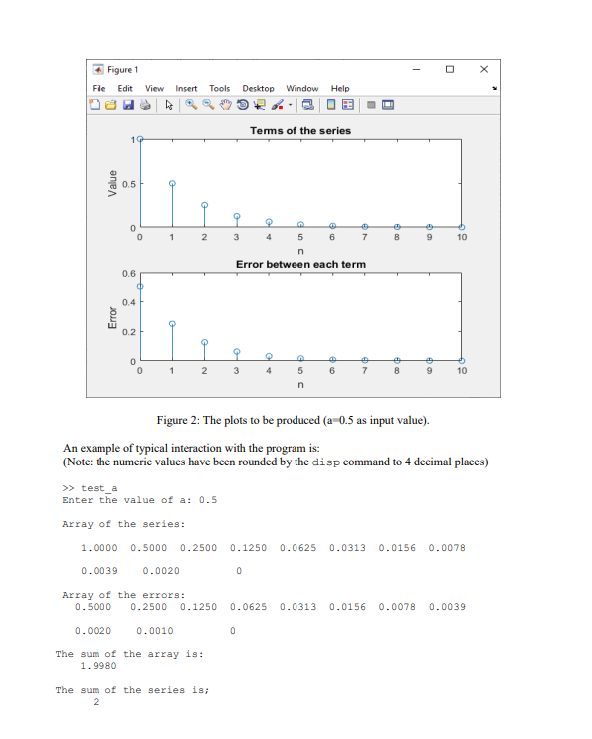Open the Desktop menu
Image resolution: width=592 pixels, height=739 pixels.
coord(258,89)
